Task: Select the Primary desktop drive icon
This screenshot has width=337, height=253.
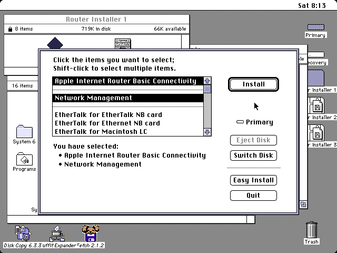Action: tap(316, 27)
